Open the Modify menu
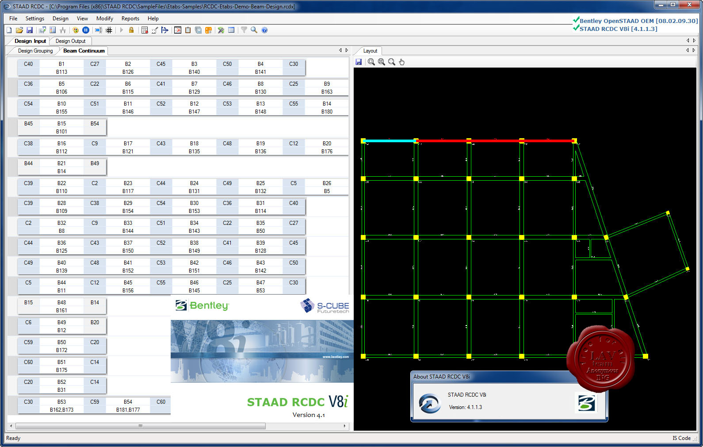Screen dimensions: 703x447 coord(105,19)
